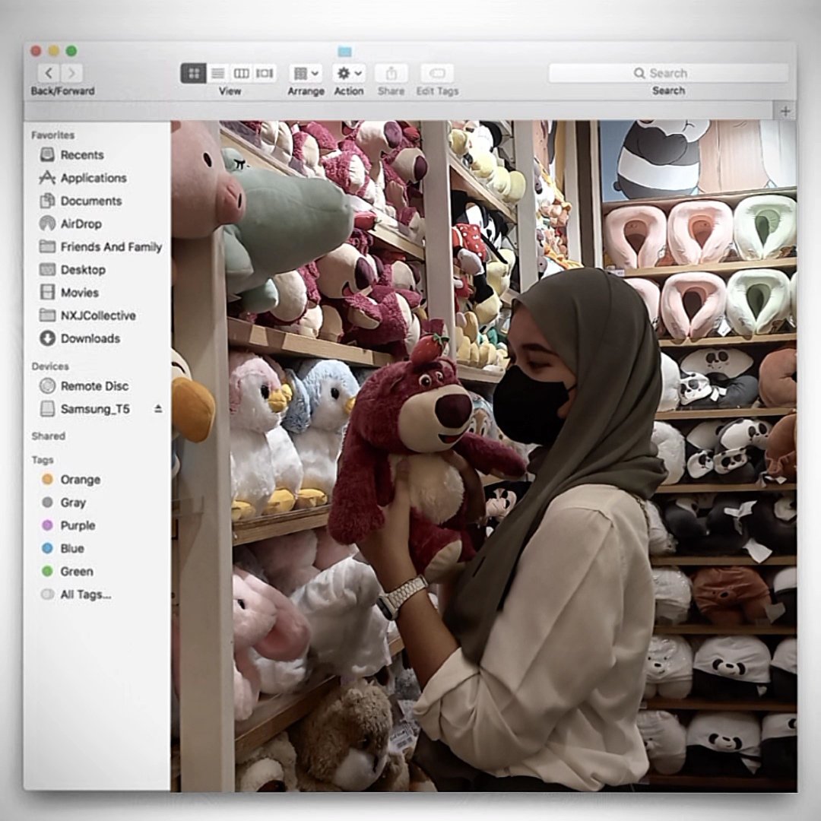Switch to icon grid view

193,73
